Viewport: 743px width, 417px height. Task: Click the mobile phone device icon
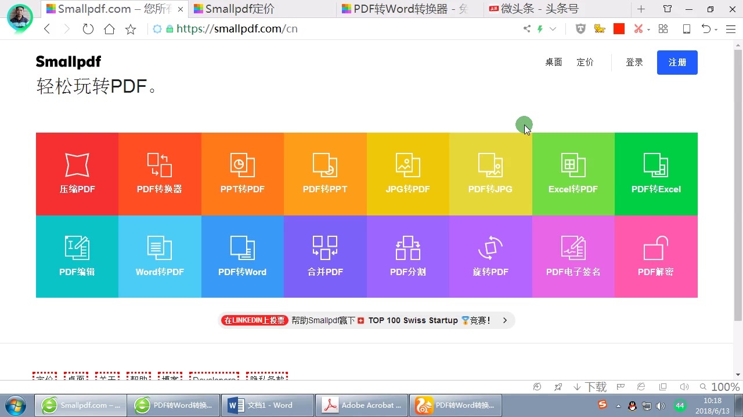click(687, 29)
